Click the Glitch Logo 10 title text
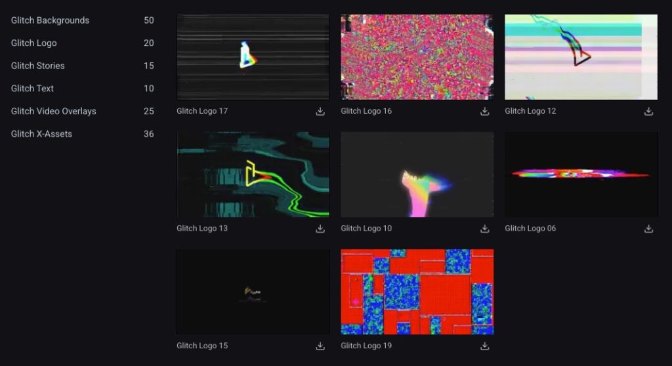672x366 pixels. 366,229
